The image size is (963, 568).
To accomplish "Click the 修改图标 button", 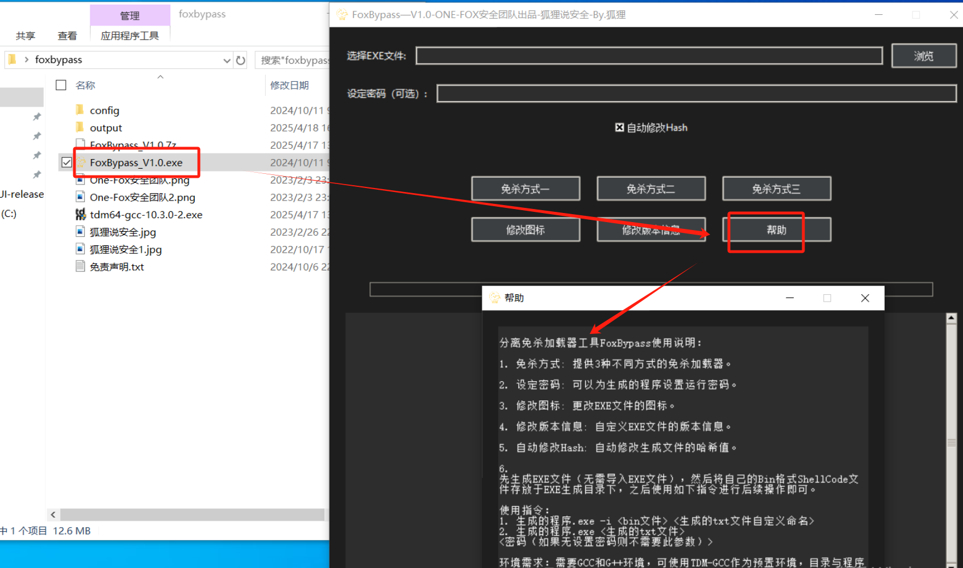I will tap(526, 229).
